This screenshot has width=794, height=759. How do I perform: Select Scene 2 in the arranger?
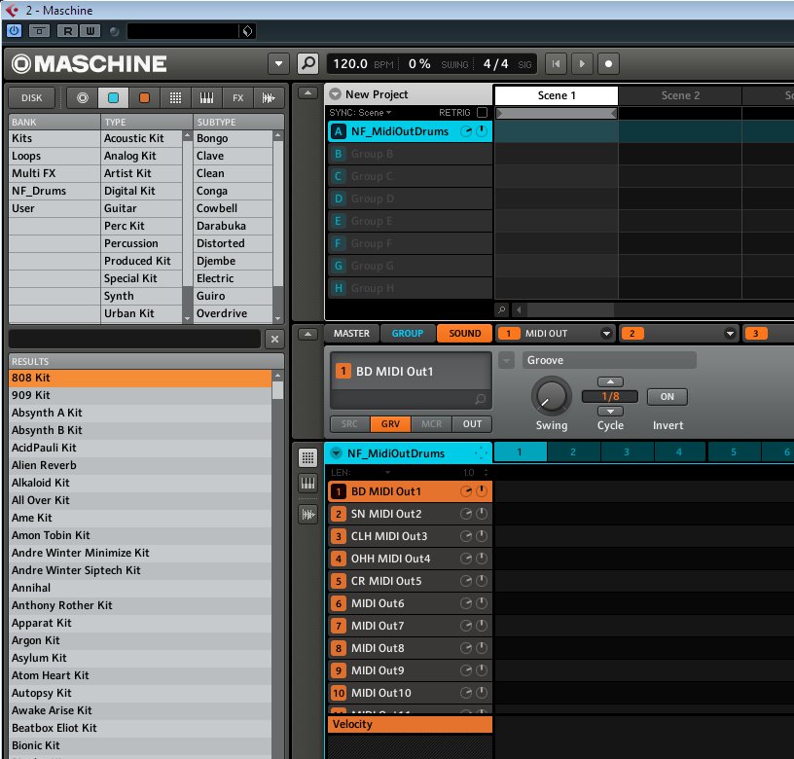[680, 95]
